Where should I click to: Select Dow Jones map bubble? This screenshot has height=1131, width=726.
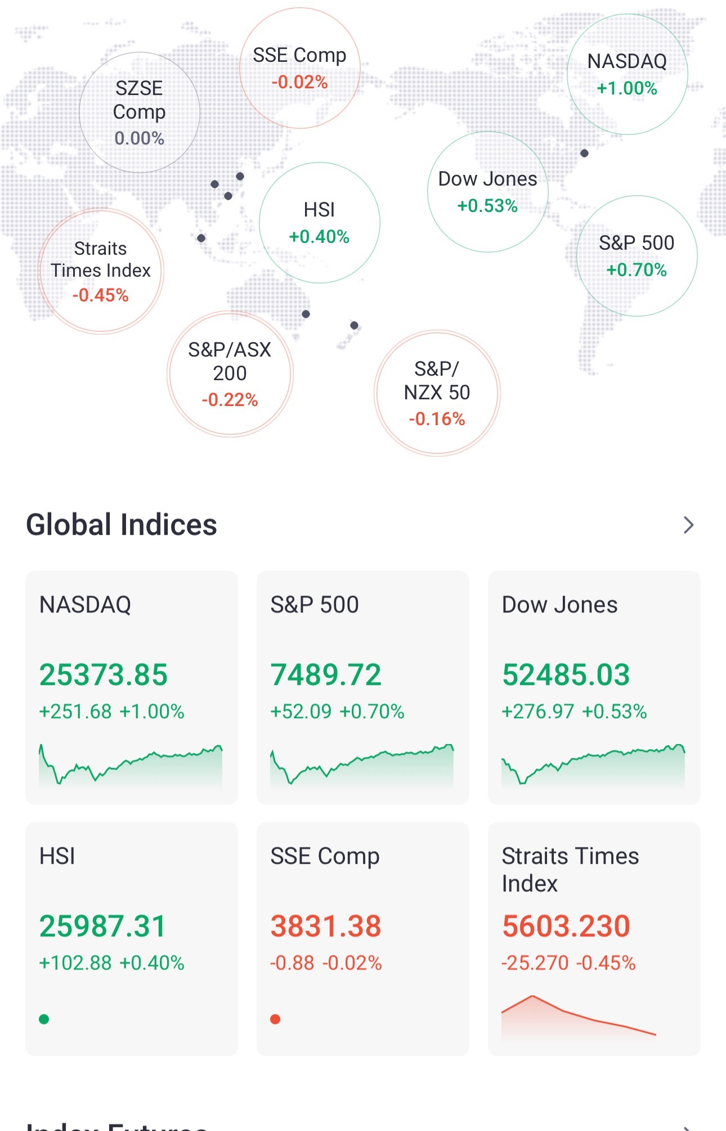click(x=488, y=192)
